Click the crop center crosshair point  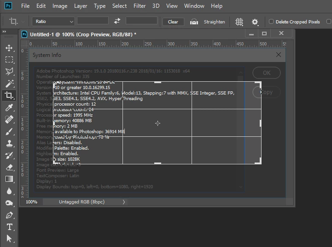tap(157, 123)
